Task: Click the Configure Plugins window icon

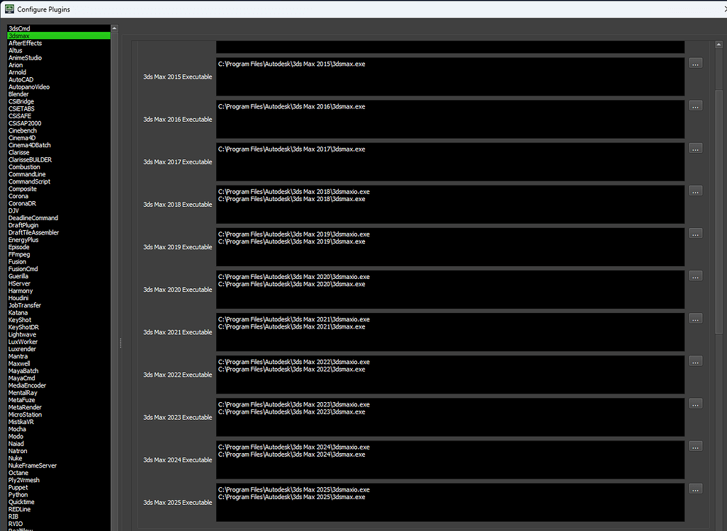Action: 9,9
